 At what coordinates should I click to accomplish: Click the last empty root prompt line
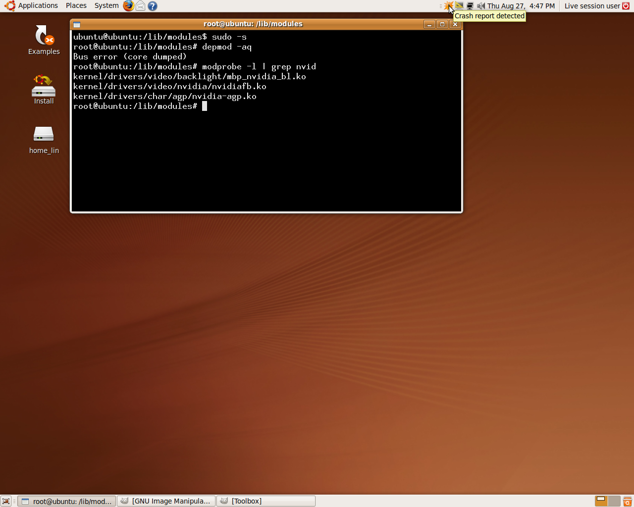pyautogui.click(x=140, y=106)
